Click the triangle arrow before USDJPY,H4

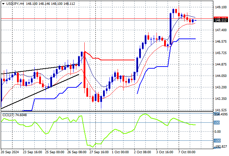(x=3, y=4)
